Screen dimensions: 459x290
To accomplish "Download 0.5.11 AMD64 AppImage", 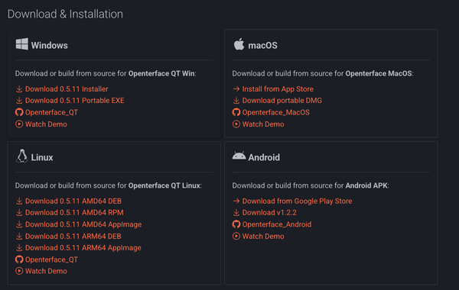I will (83, 224).
